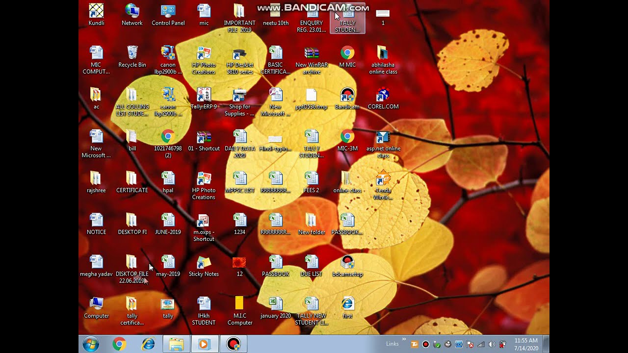Open the DISKTOP FILE 22.06.2019 folder
Image resolution: width=628 pixels, height=353 pixels.
[x=132, y=269]
